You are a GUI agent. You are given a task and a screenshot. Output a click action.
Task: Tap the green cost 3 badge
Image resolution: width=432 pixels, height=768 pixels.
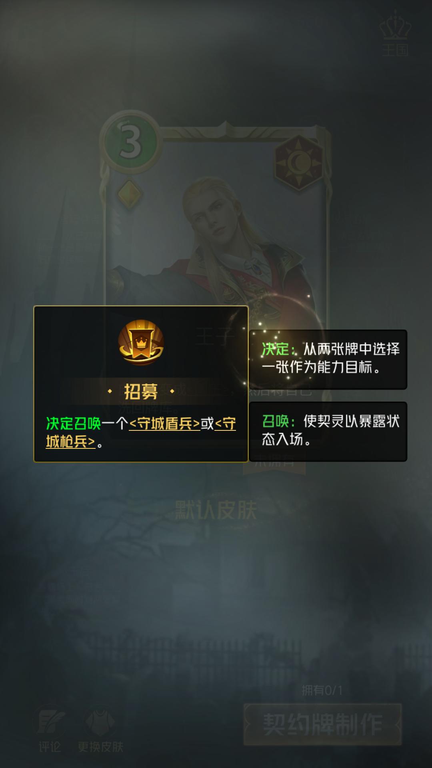tap(131, 142)
